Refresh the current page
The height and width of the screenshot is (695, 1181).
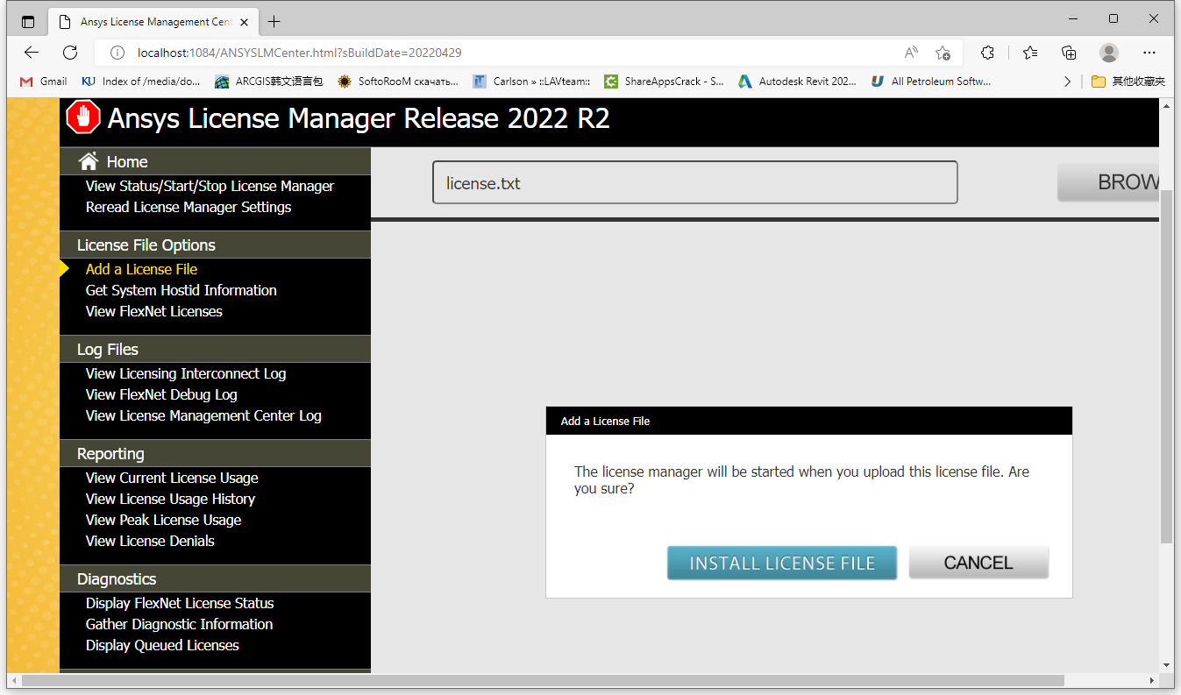tap(70, 53)
